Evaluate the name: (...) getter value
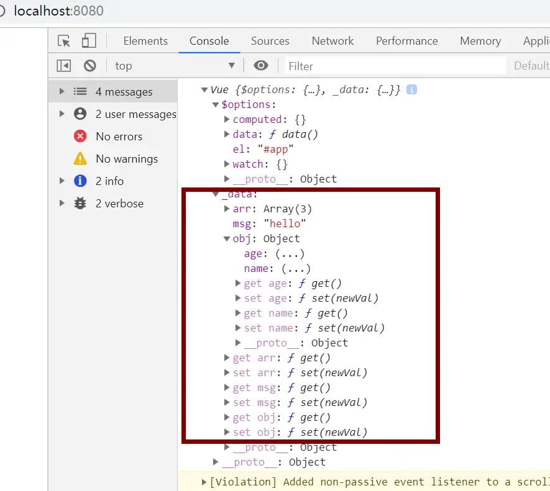550x491 pixels. (x=296, y=269)
